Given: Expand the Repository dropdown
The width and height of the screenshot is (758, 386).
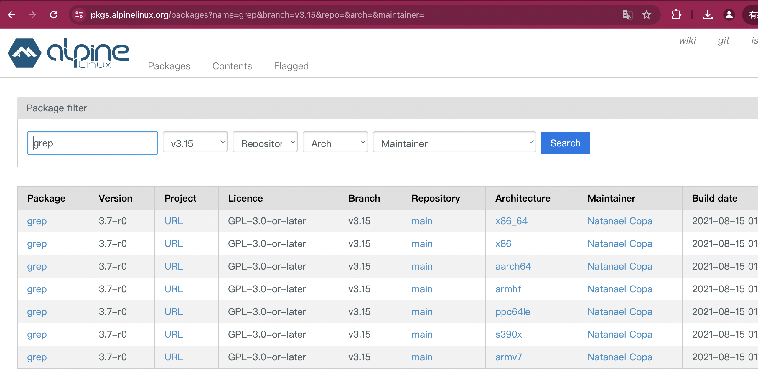Looking at the screenshot, I should (x=265, y=142).
